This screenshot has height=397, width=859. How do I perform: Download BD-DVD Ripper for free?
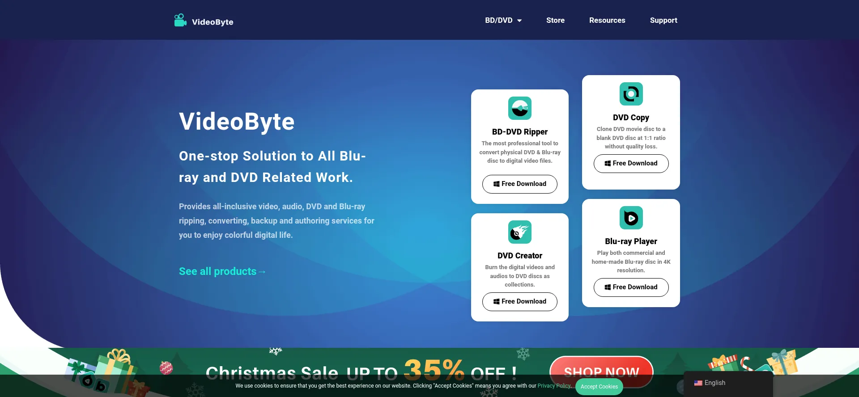point(520,184)
